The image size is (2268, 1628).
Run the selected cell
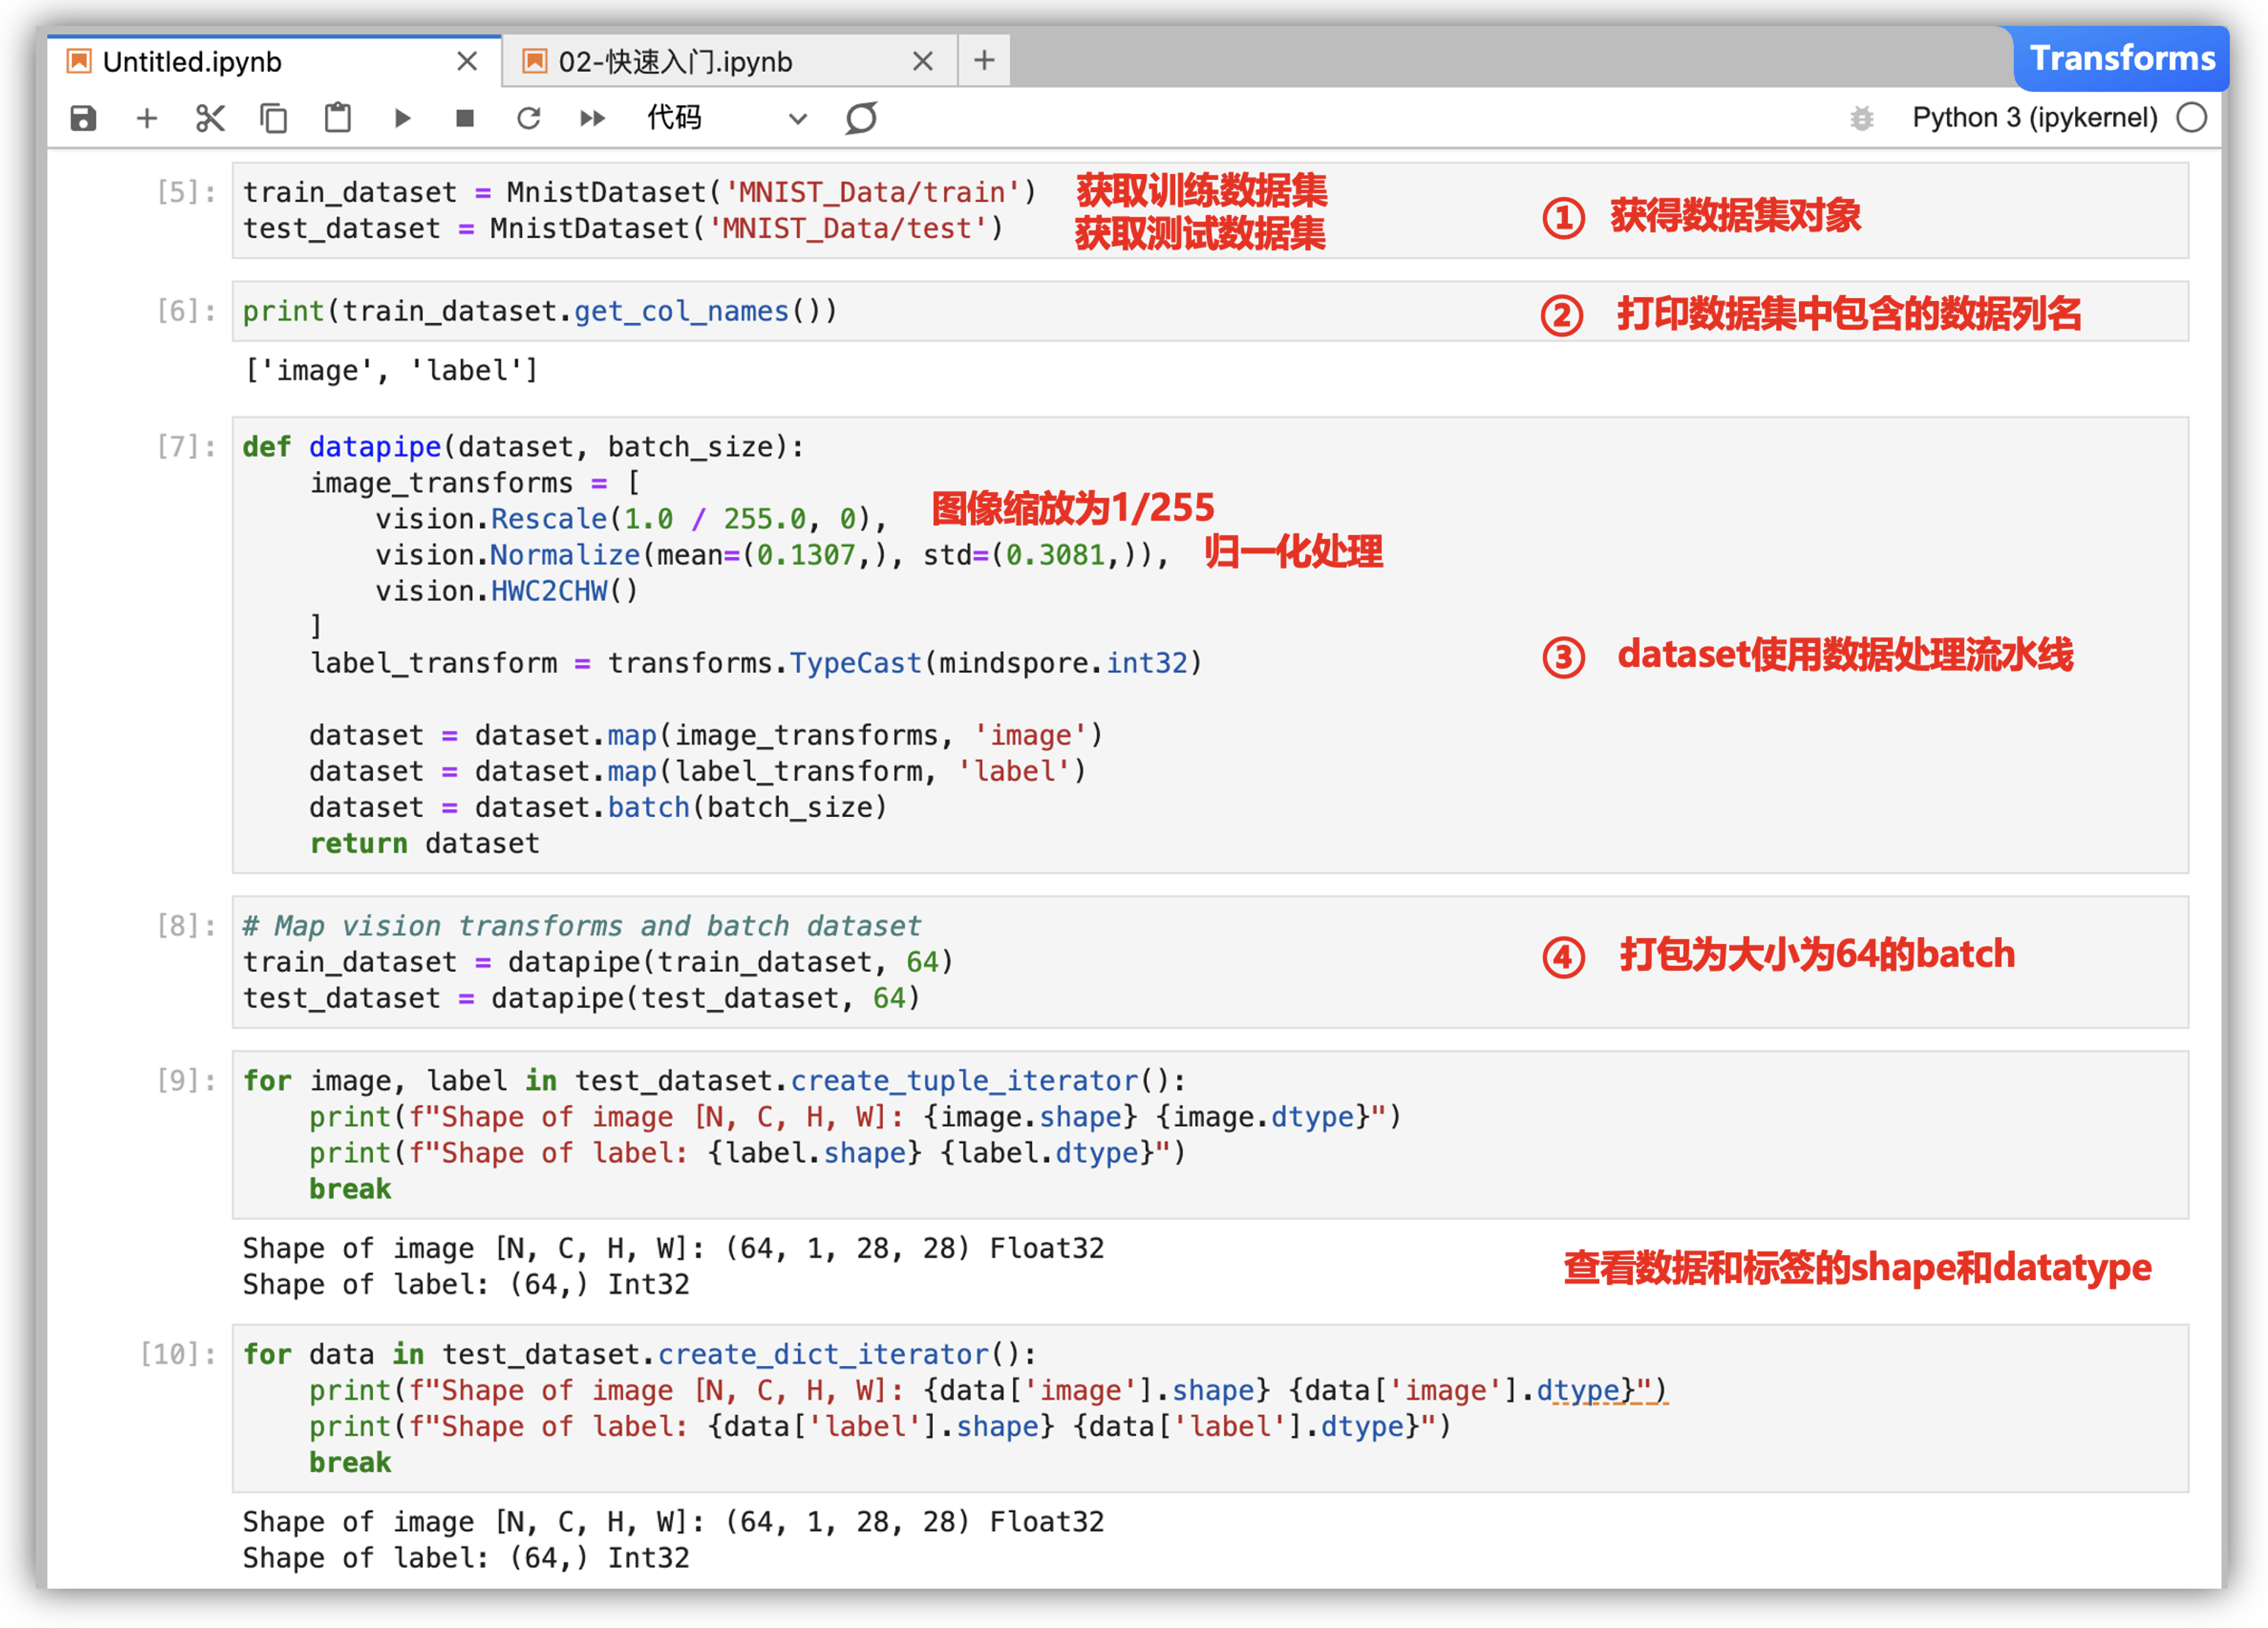click(x=402, y=118)
